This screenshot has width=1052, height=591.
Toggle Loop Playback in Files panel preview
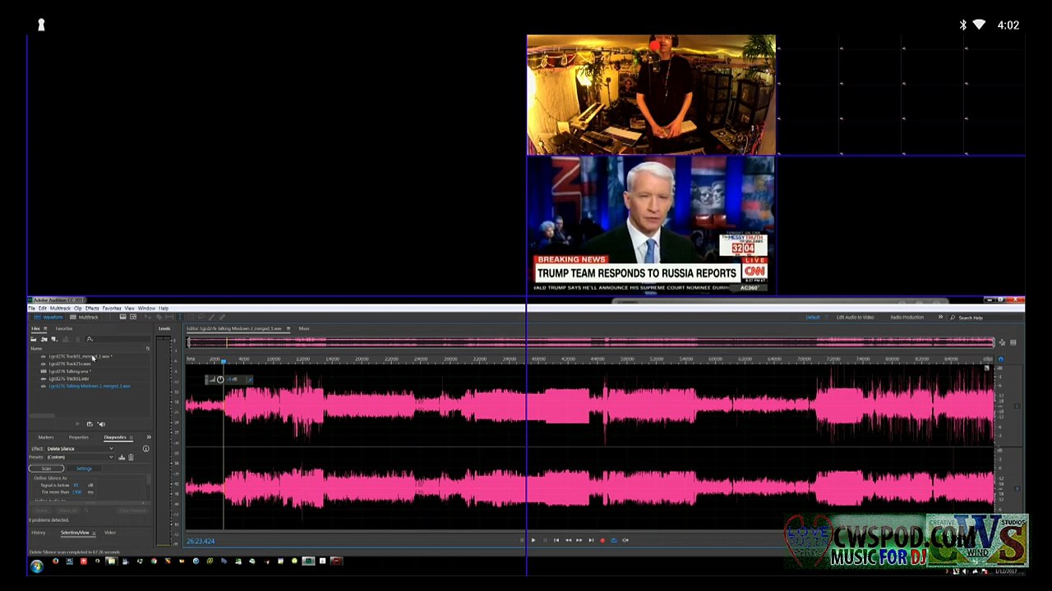pos(90,424)
